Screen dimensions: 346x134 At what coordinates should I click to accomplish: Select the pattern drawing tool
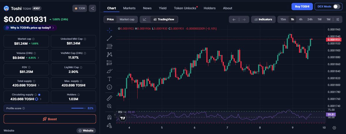[x=110, y=54]
